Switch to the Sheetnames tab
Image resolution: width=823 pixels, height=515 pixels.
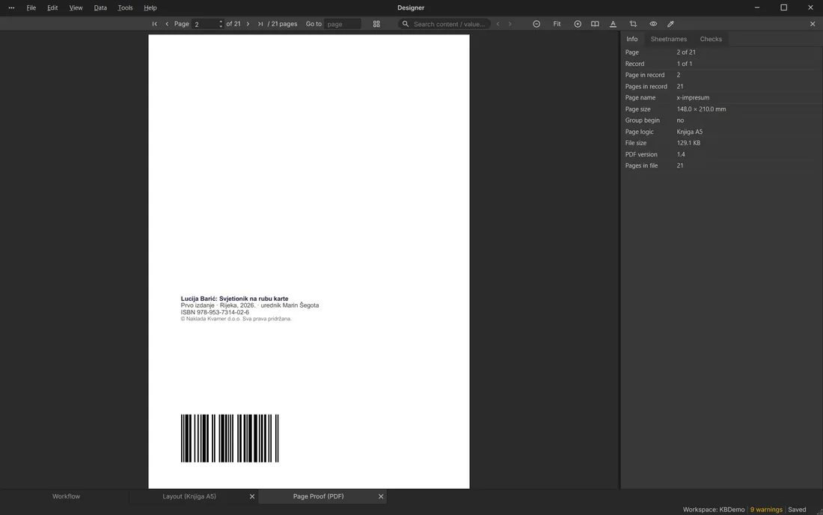tap(668, 39)
